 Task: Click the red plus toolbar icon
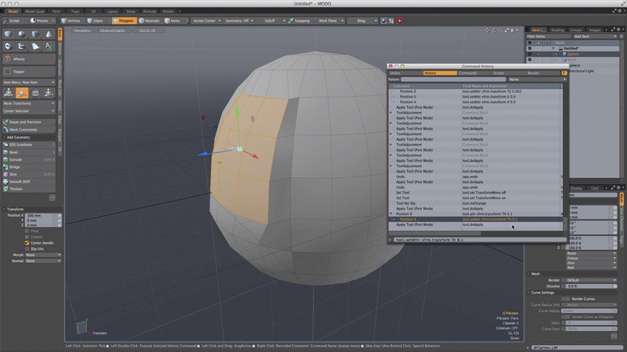point(400,21)
